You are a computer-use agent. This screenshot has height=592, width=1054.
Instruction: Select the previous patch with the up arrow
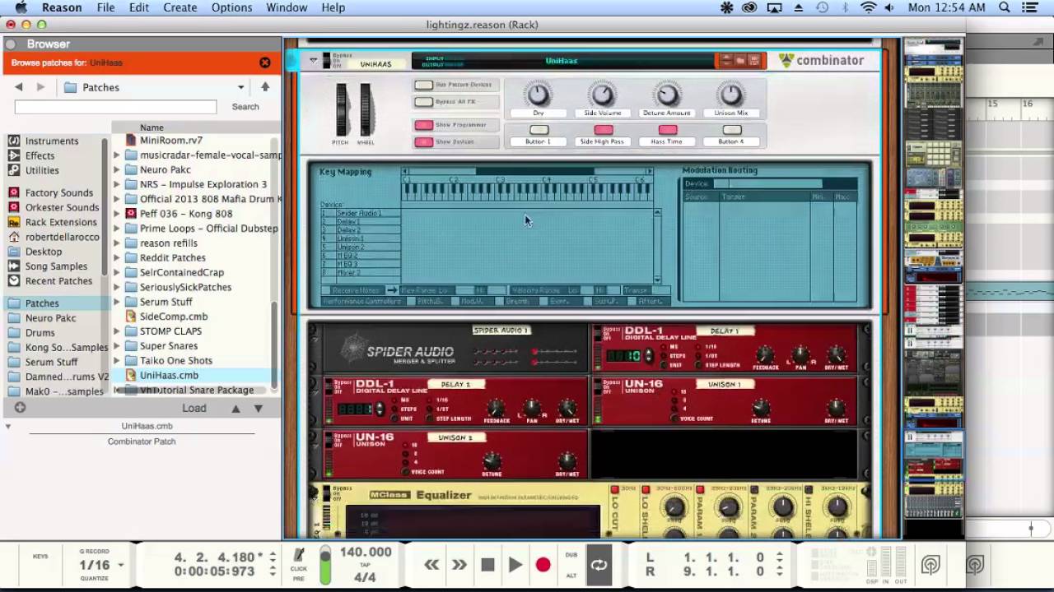236,409
